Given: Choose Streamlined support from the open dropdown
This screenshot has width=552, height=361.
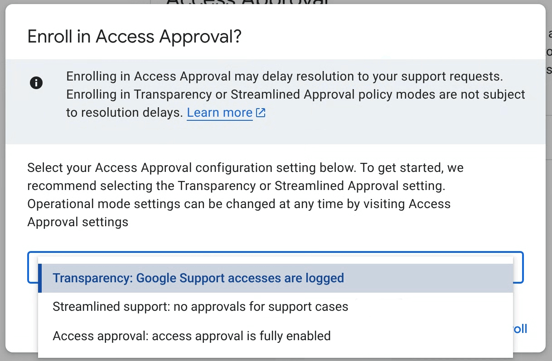Looking at the screenshot, I should point(201,307).
